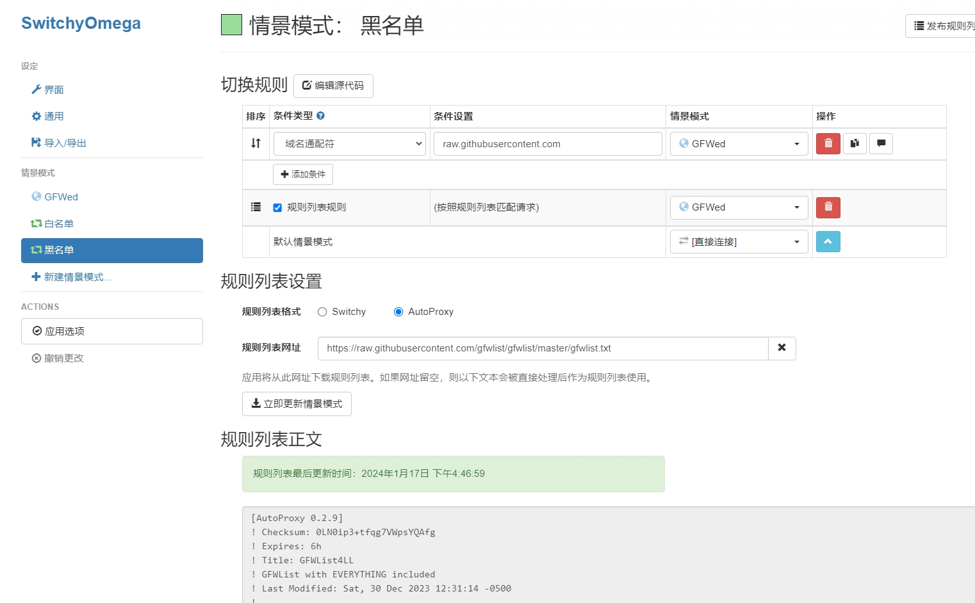Screen dimensions: 975x603
Task: Toggle 规则列表规则 checkbox
Action: click(277, 207)
